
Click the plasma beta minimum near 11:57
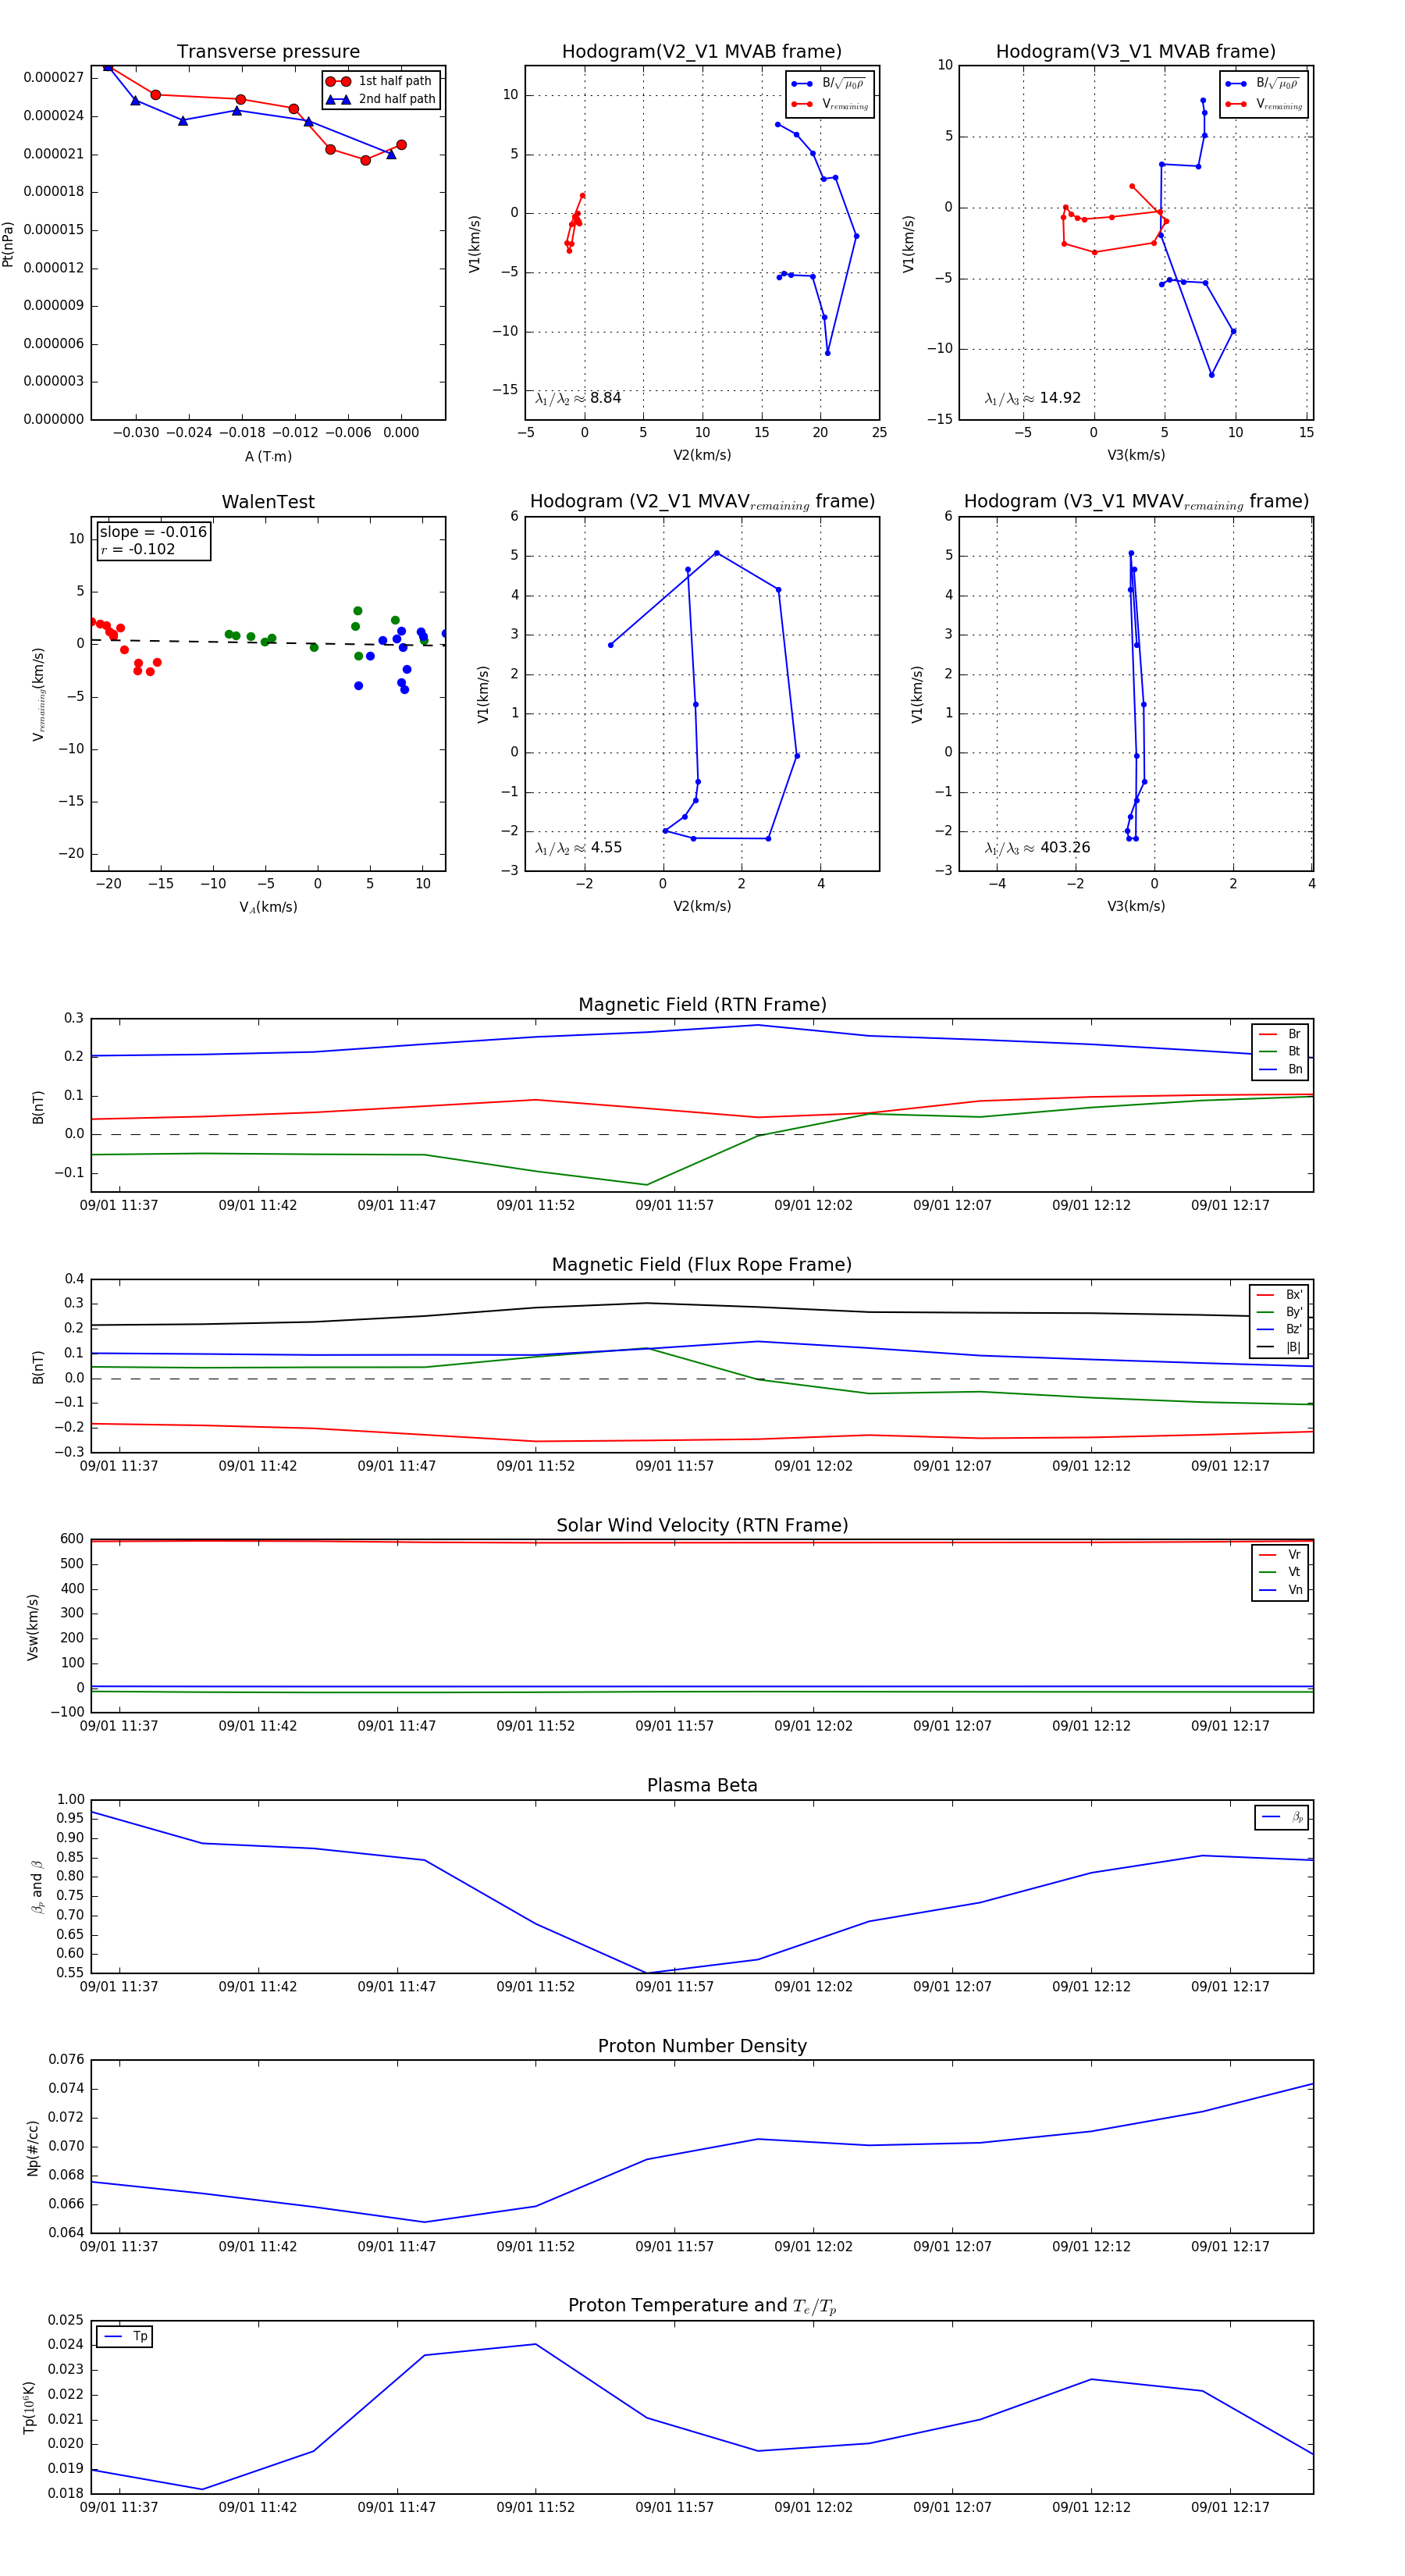pyautogui.click(x=647, y=1973)
